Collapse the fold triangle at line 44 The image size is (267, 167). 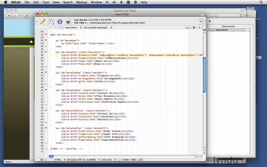coord(46,72)
